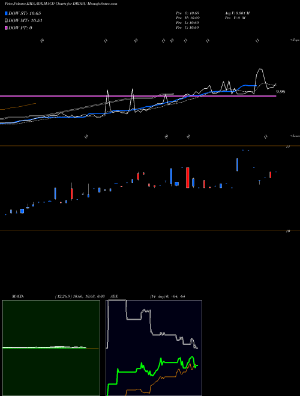
Task: Click the ADX '(14 day) 0, +64, -64' values
Action: pos(167,296)
